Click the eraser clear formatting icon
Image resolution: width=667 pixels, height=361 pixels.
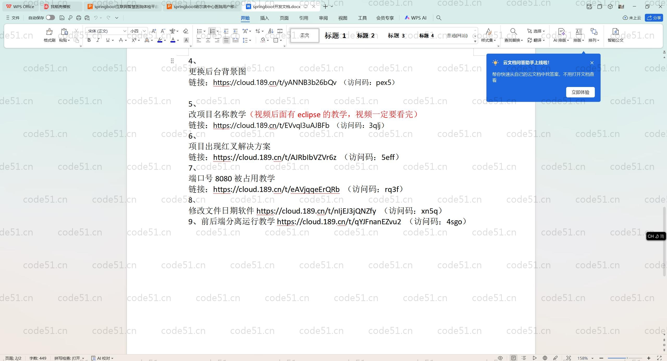point(186,31)
